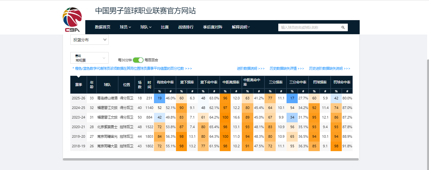Open 季后赛对阵 playoff bracket
This screenshot has width=429, height=170.
213,27
